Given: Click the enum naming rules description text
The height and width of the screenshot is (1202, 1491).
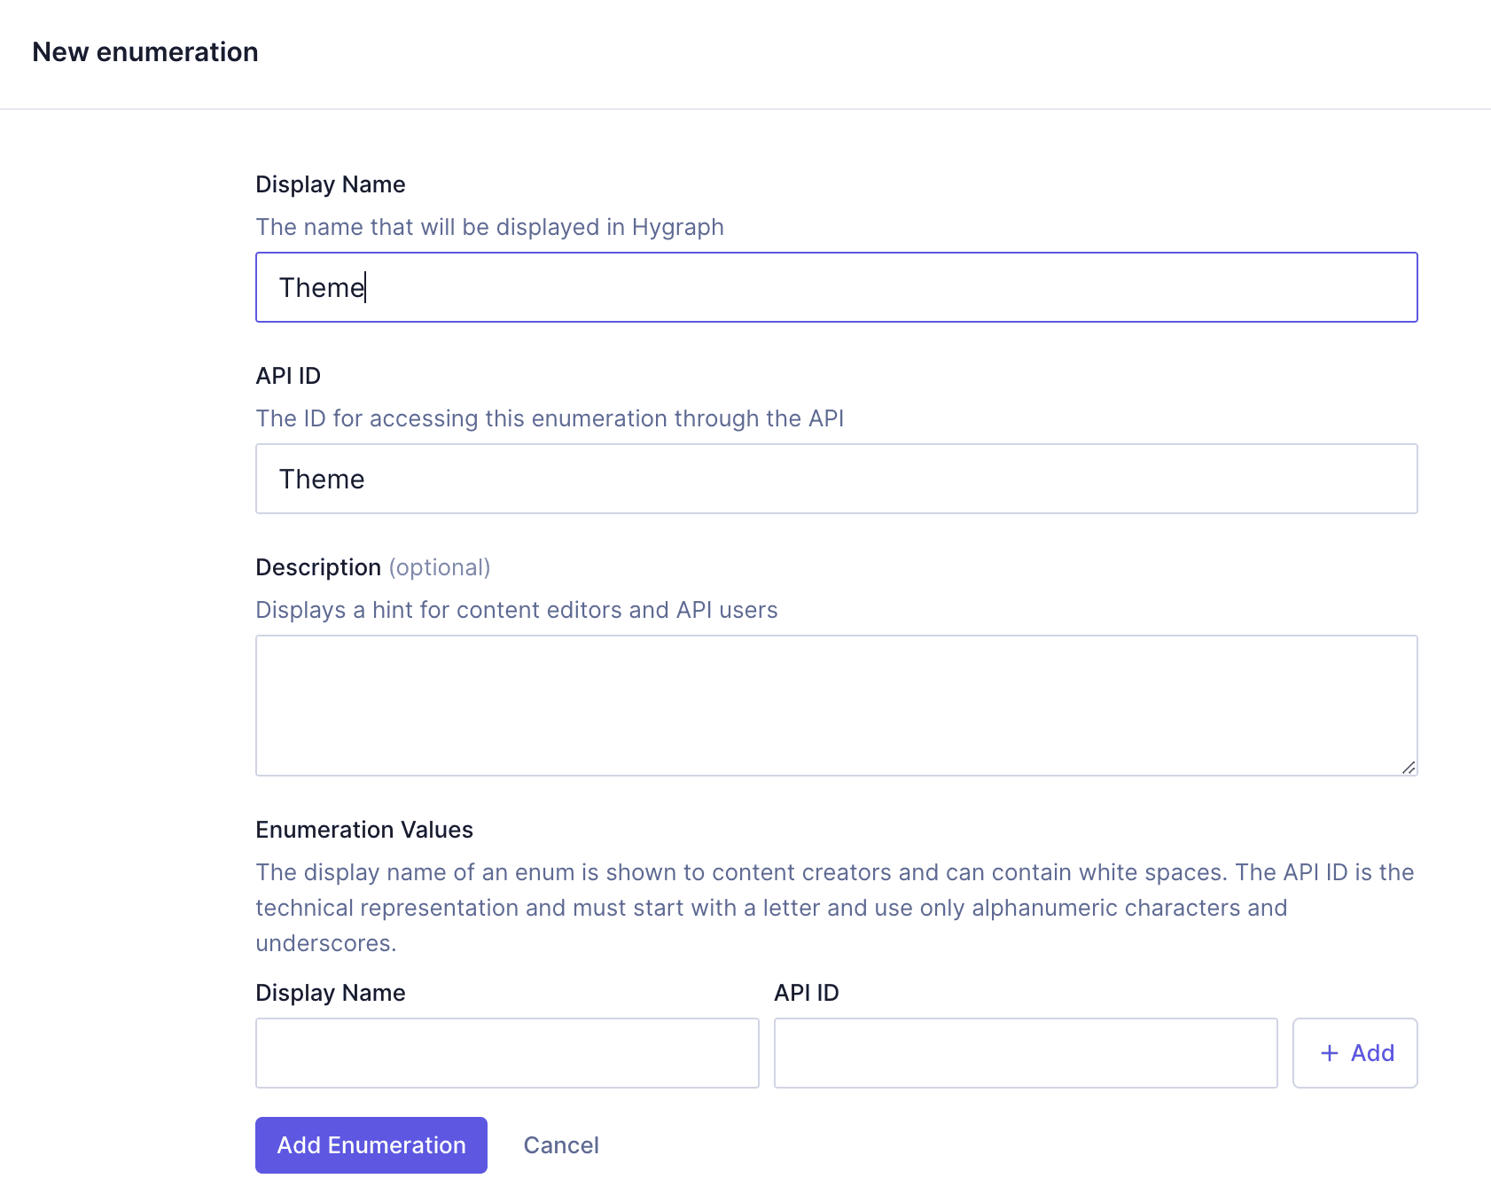Looking at the screenshot, I should click(833, 907).
